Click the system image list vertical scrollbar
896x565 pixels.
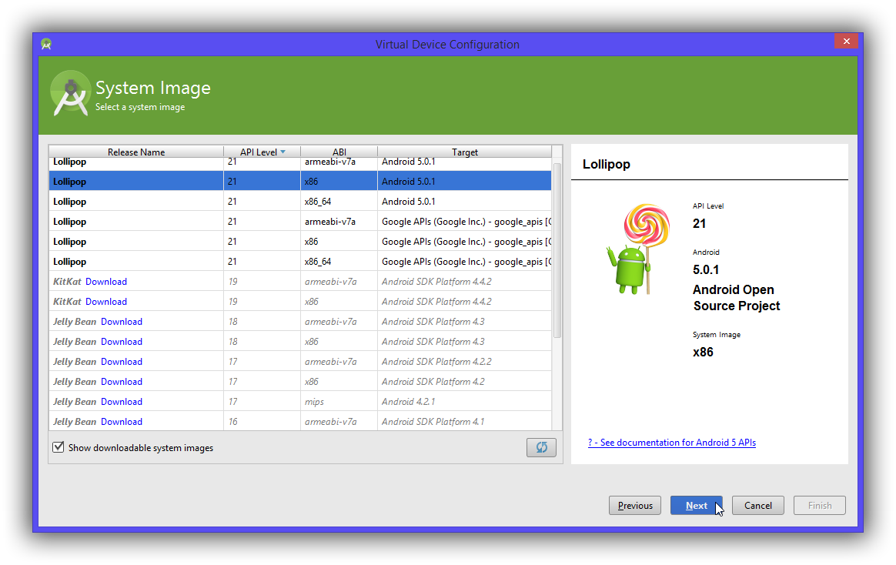pos(557,250)
